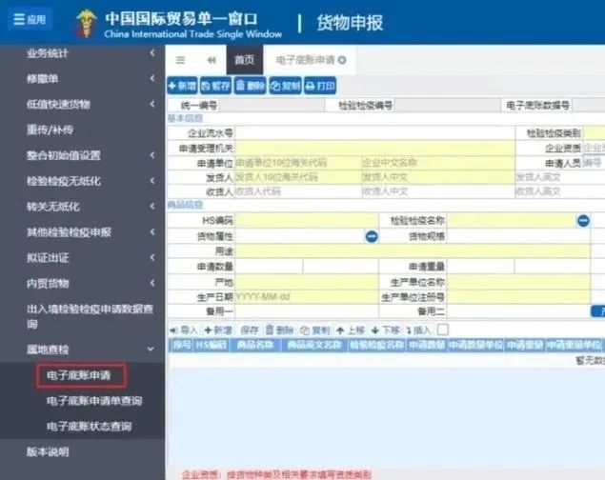Expand the 低值快速货物 menu
Screen dimensions: 605x480
[83, 104]
